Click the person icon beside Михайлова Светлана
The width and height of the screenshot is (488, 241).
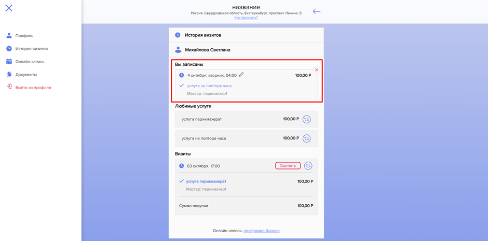178,50
